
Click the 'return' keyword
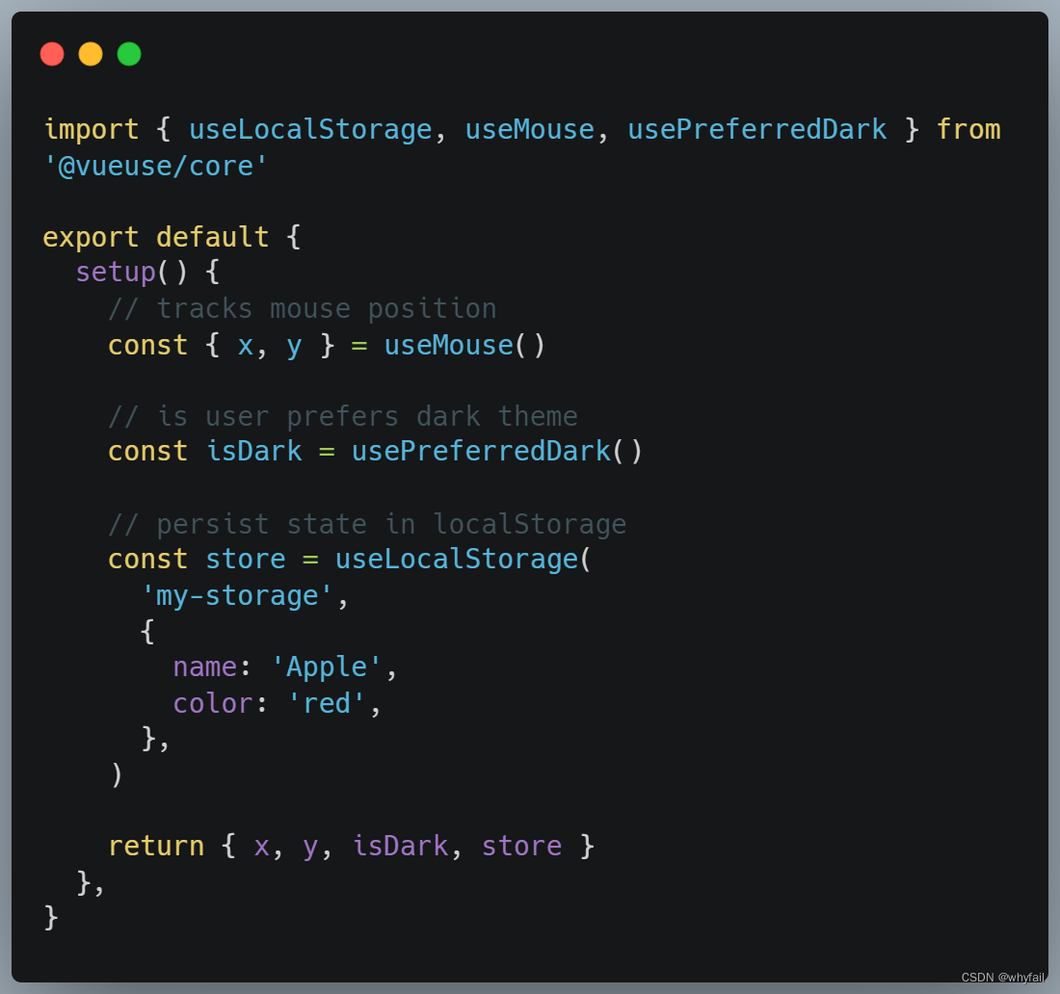click(x=156, y=847)
